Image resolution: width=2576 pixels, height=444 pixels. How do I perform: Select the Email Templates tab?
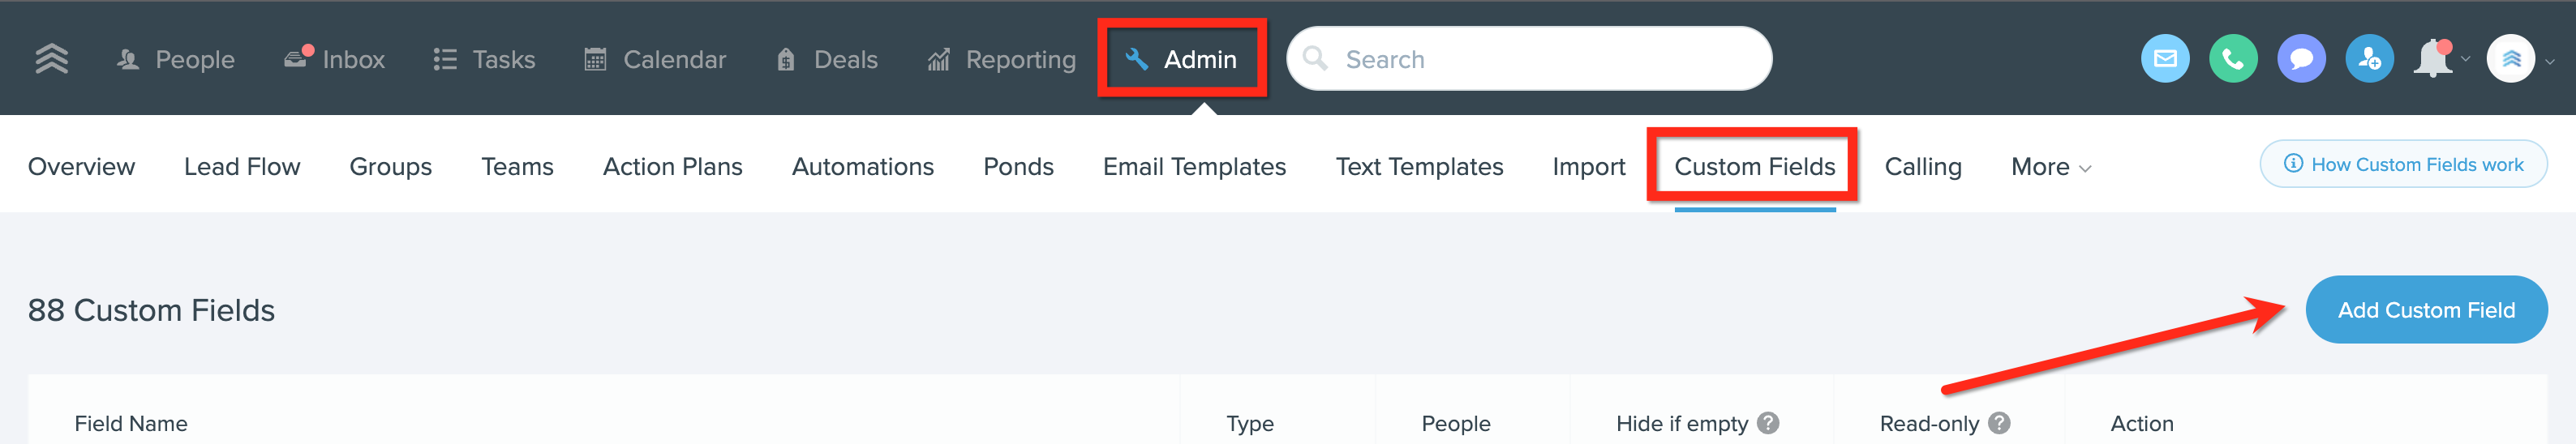[1194, 167]
